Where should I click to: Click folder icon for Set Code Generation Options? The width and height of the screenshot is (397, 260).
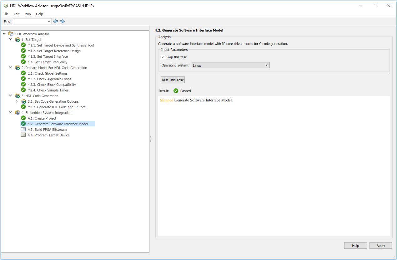(x=23, y=101)
